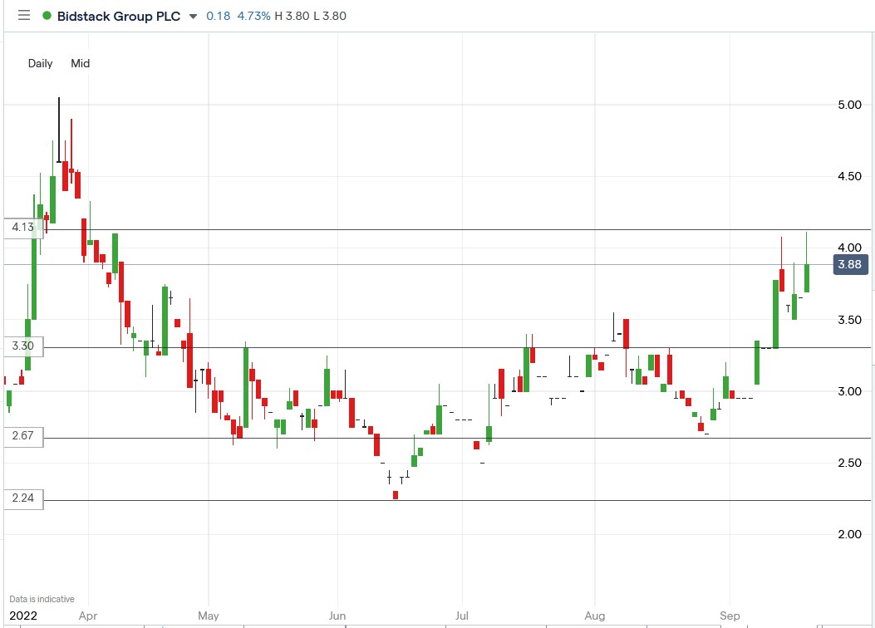Viewport: 875px width, 628px height.
Task: Toggle the Mid price display mode
Action: 80,63
